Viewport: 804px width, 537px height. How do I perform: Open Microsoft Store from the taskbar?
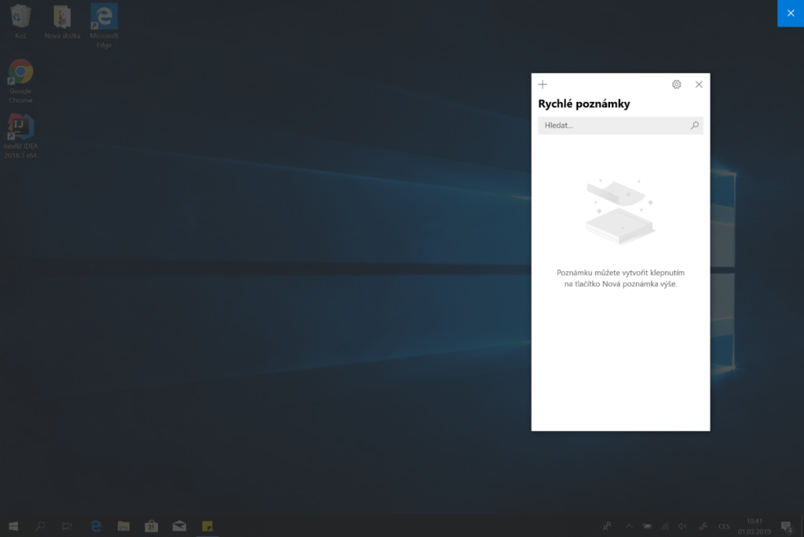152,525
